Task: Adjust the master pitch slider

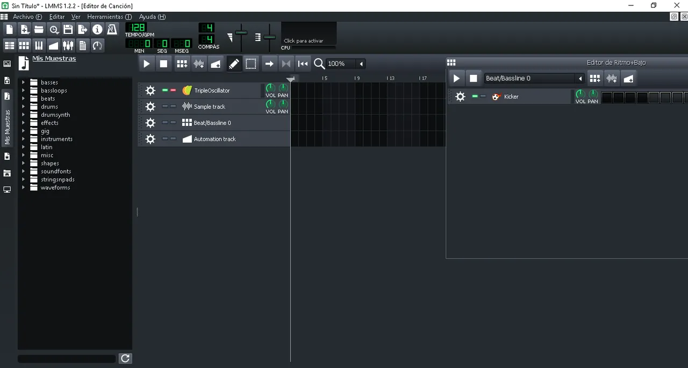Action: [x=269, y=37]
